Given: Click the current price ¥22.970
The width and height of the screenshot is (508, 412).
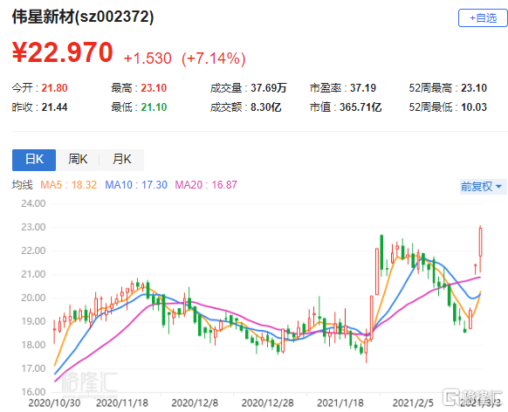Looking at the screenshot, I should pos(63,52).
